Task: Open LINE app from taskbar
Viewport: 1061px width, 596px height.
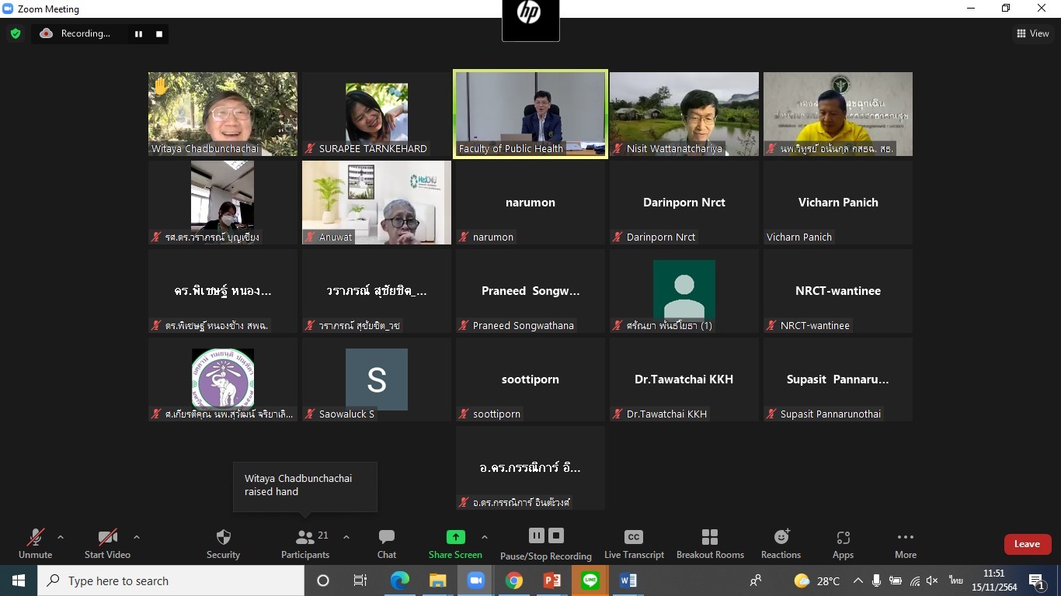Action: pos(590,580)
